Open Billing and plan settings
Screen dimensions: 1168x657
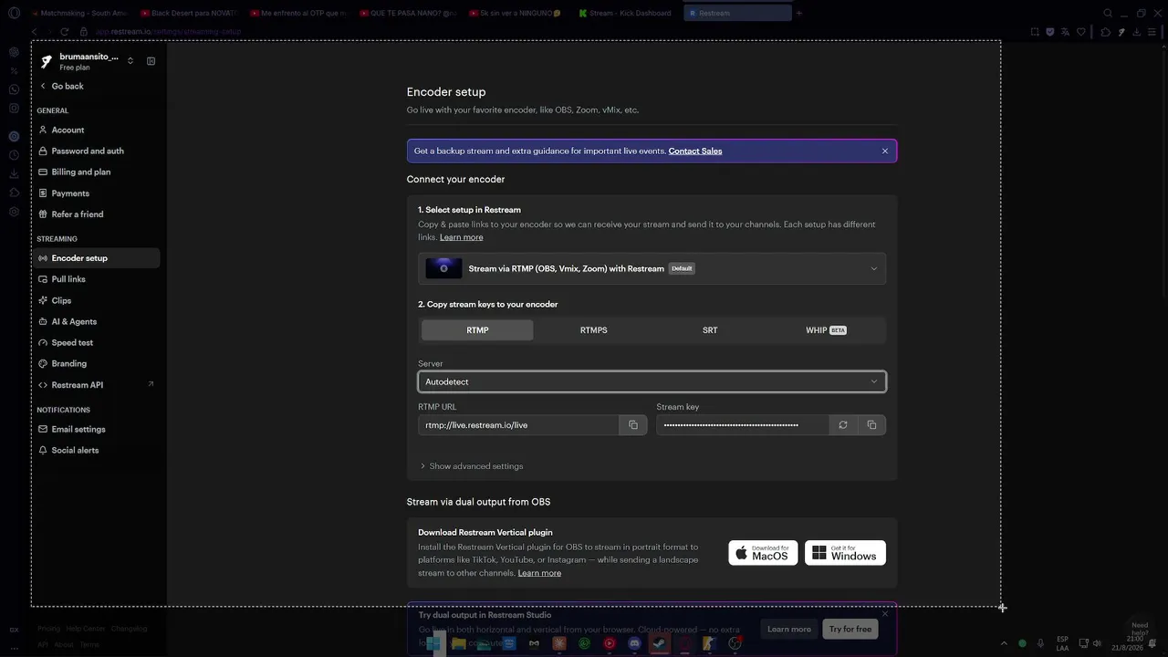97,172
